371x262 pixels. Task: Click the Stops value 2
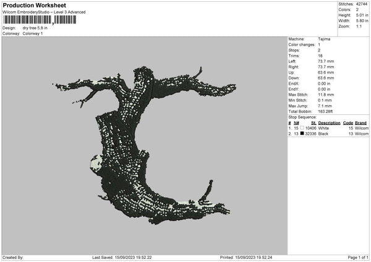click(x=319, y=50)
